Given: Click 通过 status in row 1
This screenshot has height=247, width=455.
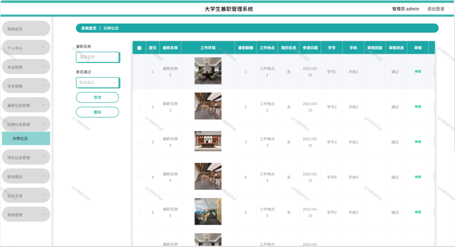Looking at the screenshot, I should (395, 72).
